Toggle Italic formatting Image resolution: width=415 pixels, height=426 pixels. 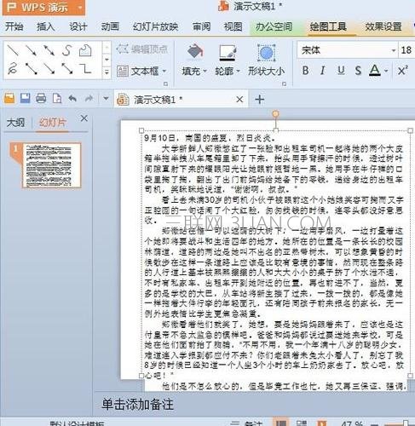pyautogui.click(x=323, y=70)
